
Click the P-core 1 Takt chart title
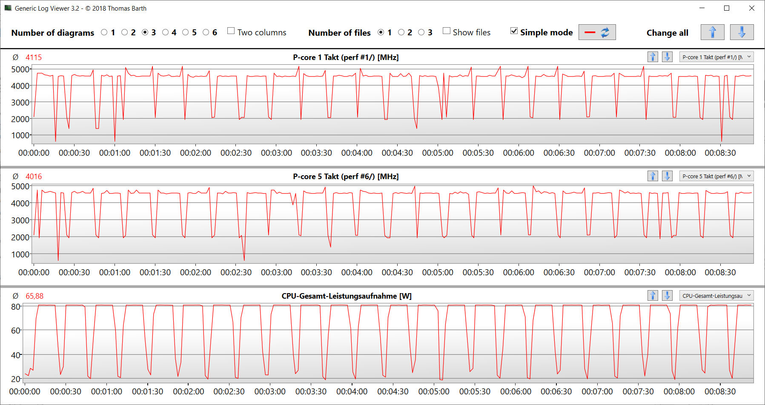tap(346, 57)
